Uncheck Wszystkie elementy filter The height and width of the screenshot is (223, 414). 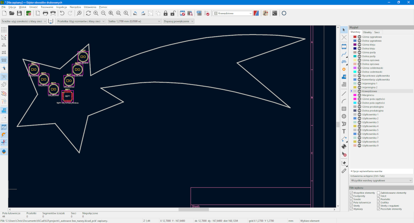pyautogui.click(x=351, y=193)
